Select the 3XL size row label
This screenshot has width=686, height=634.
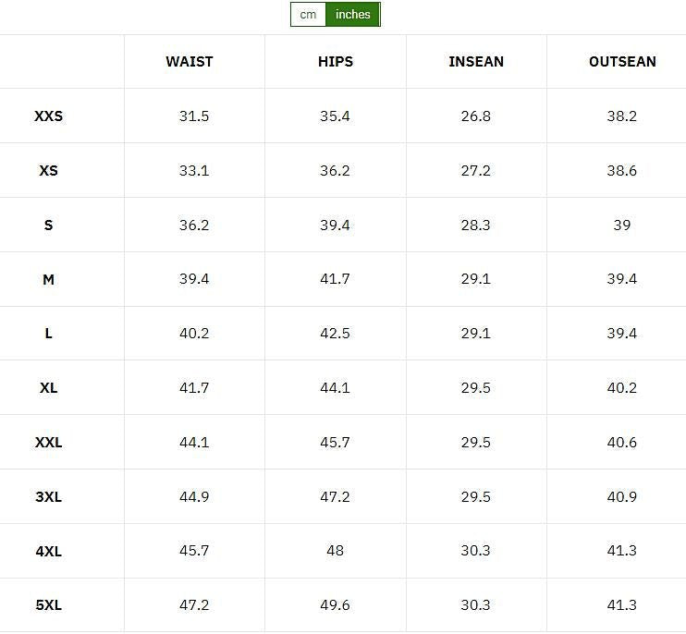tap(49, 497)
